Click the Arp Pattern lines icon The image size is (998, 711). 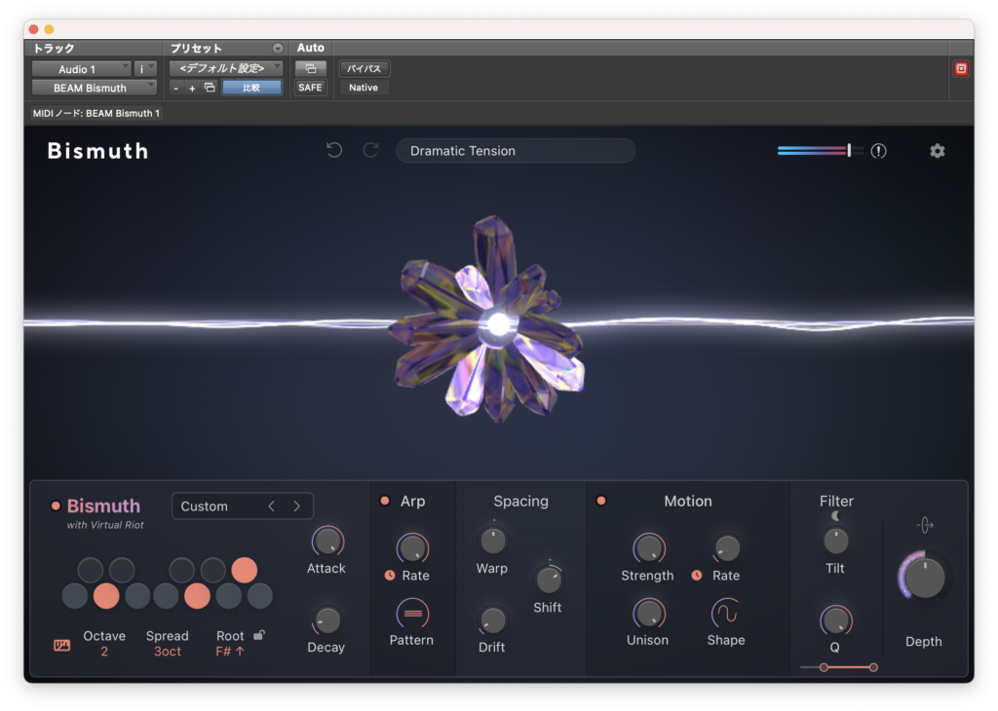point(412,614)
